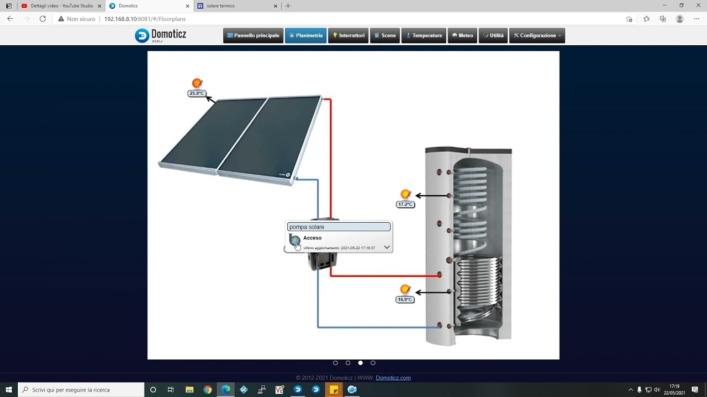Click the pompa solare title field
This screenshot has width=707, height=397.
point(339,227)
